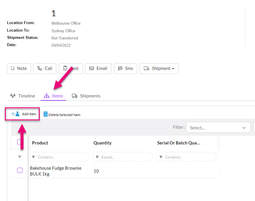Screen dimensions: 255x201
Task: Click the Sms chat bubble icon
Action: pyautogui.click(x=120, y=68)
